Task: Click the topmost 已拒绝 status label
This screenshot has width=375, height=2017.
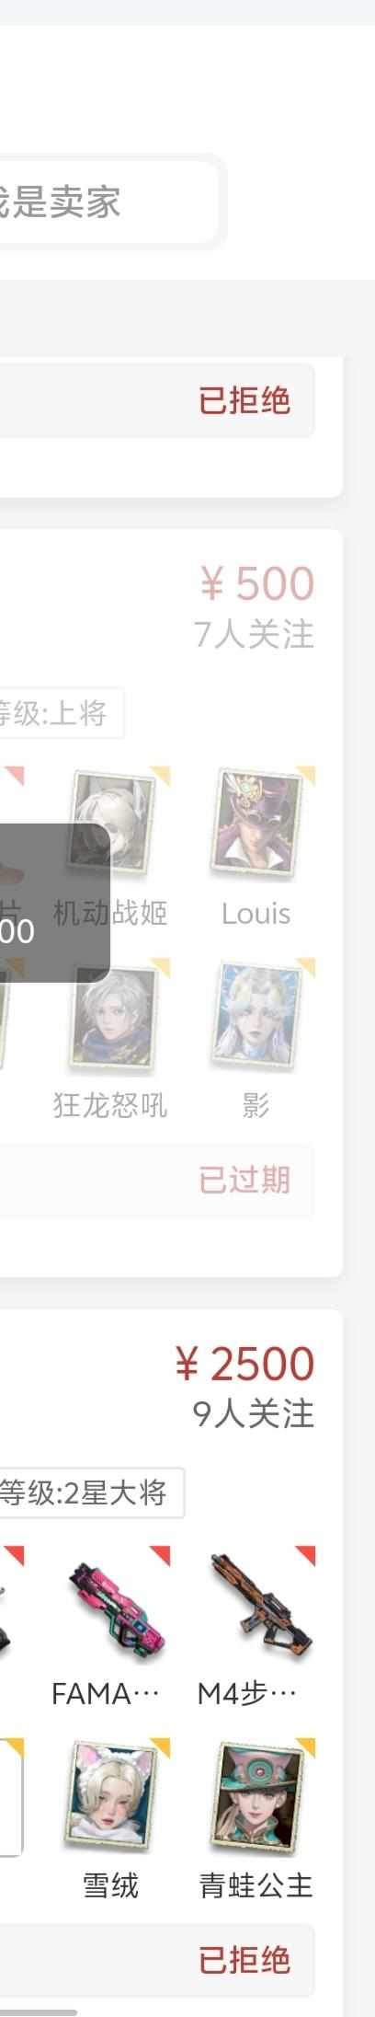Action: pyautogui.click(x=244, y=399)
